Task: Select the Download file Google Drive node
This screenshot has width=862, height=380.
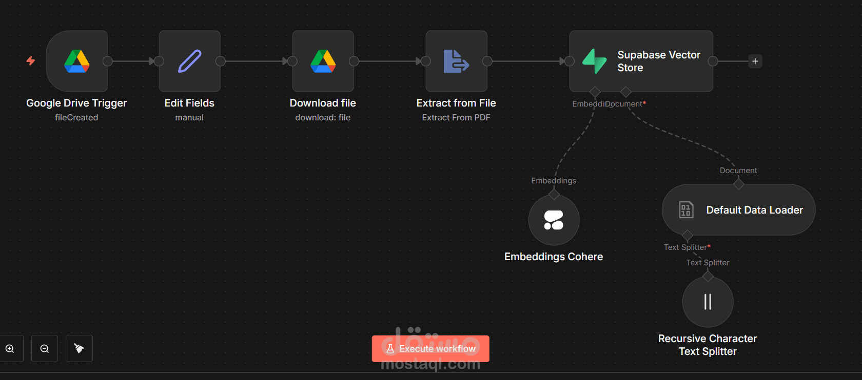Action: [x=323, y=61]
